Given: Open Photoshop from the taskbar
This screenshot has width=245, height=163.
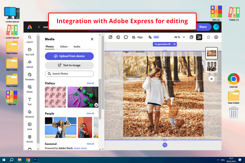Looking at the screenshot, I should tap(35, 160).
